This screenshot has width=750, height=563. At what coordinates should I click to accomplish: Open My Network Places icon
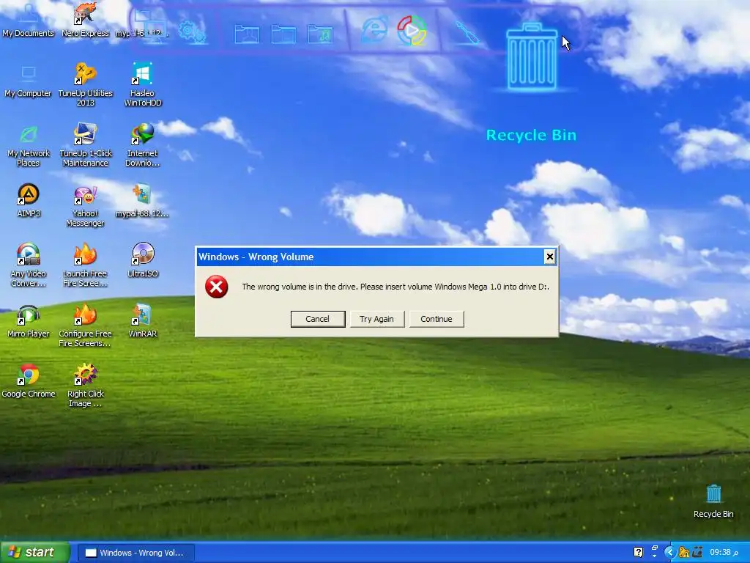[29, 144]
